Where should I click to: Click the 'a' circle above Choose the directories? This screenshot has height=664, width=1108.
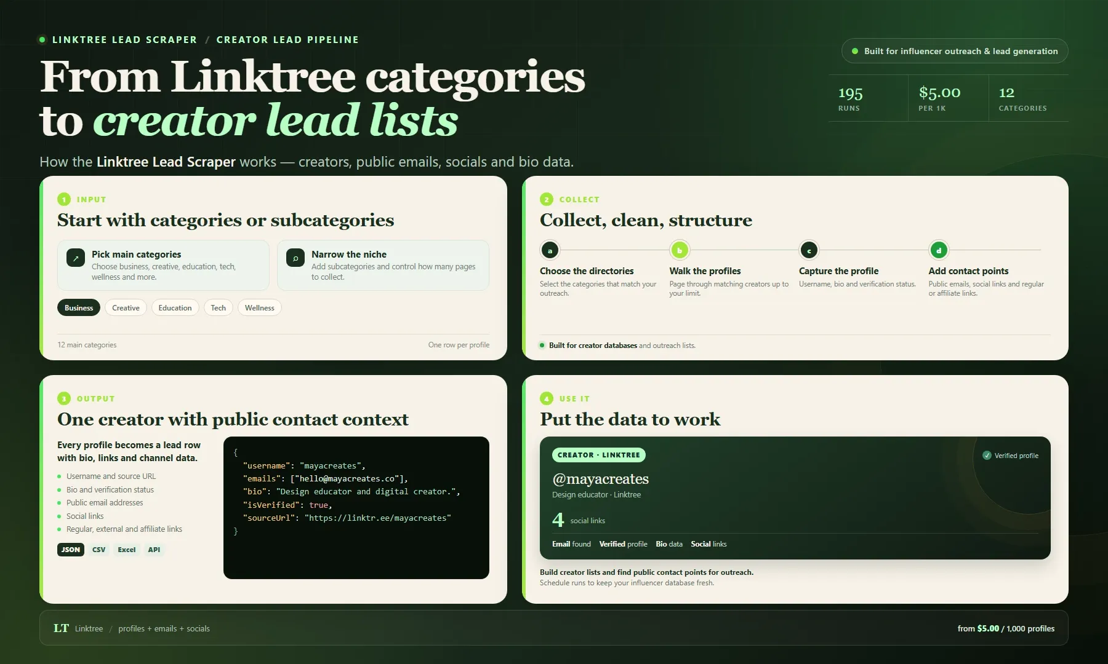coord(550,250)
